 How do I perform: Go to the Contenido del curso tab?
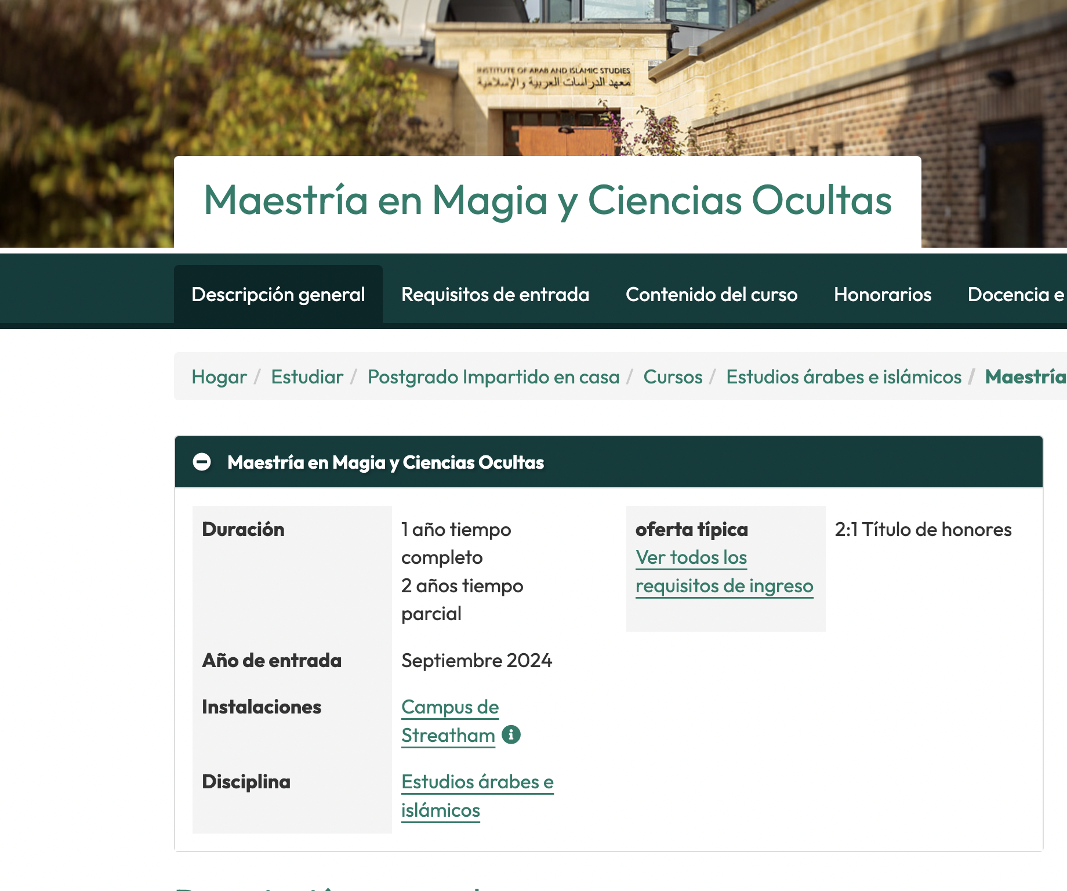tap(712, 295)
